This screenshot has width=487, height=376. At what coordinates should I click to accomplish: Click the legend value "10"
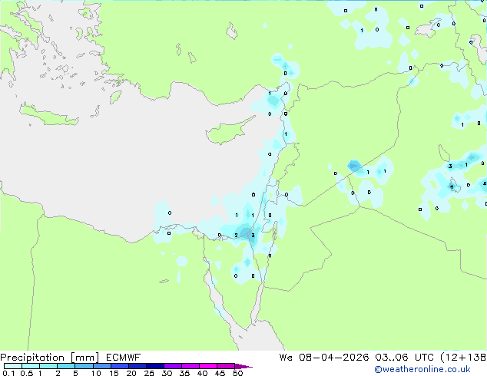(x=96, y=373)
